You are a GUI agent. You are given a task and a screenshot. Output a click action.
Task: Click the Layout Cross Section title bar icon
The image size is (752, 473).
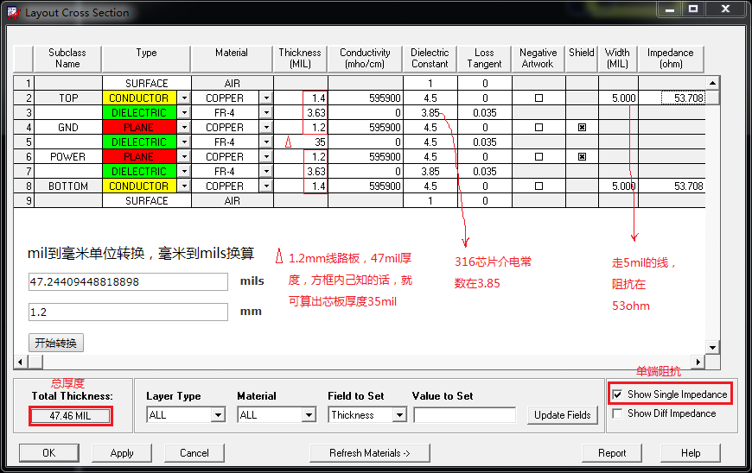click(x=12, y=12)
